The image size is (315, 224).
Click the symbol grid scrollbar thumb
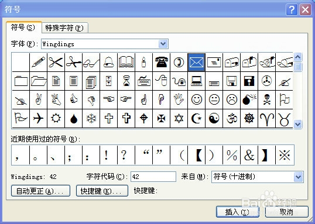(x=297, y=67)
